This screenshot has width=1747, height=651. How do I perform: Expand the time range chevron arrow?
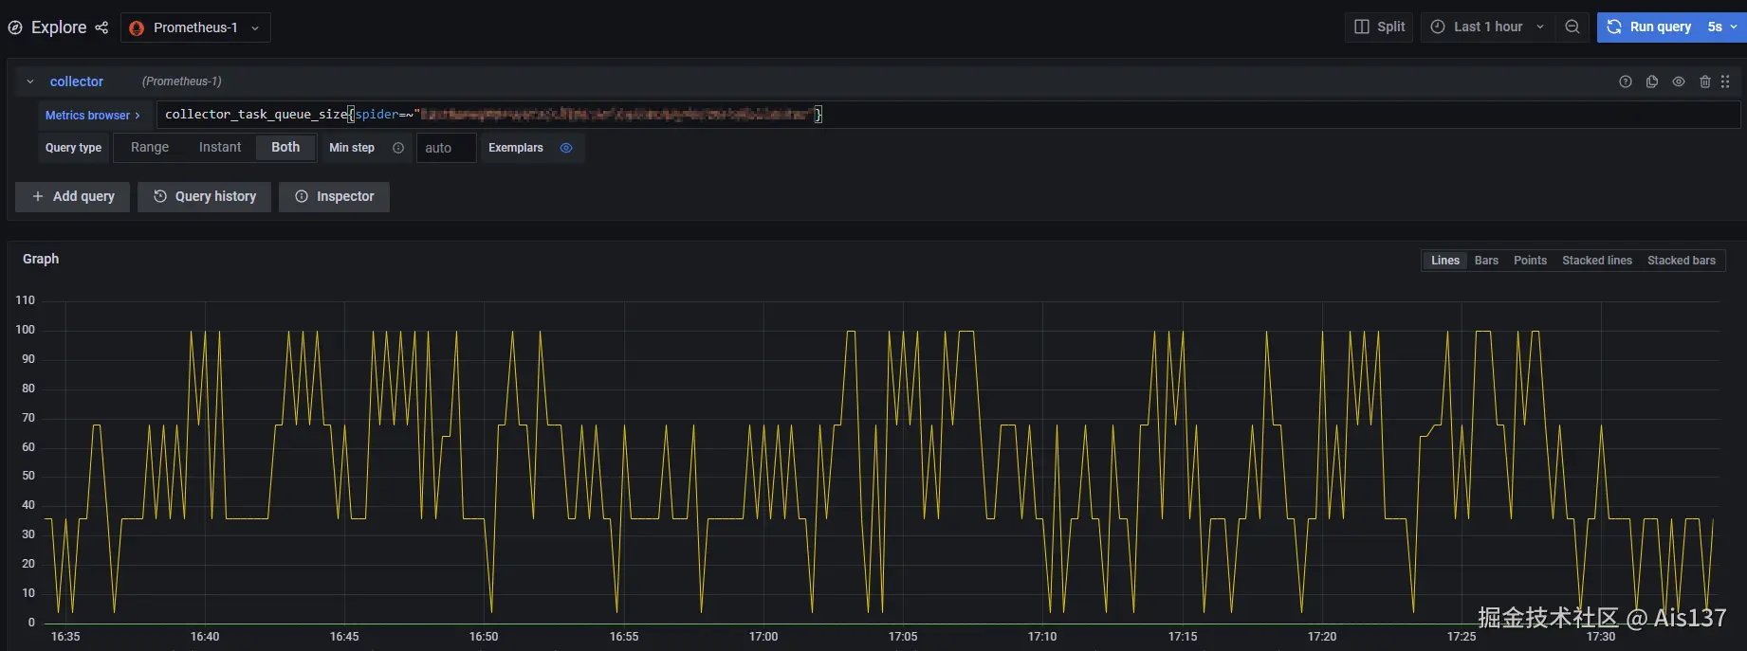1540,27
